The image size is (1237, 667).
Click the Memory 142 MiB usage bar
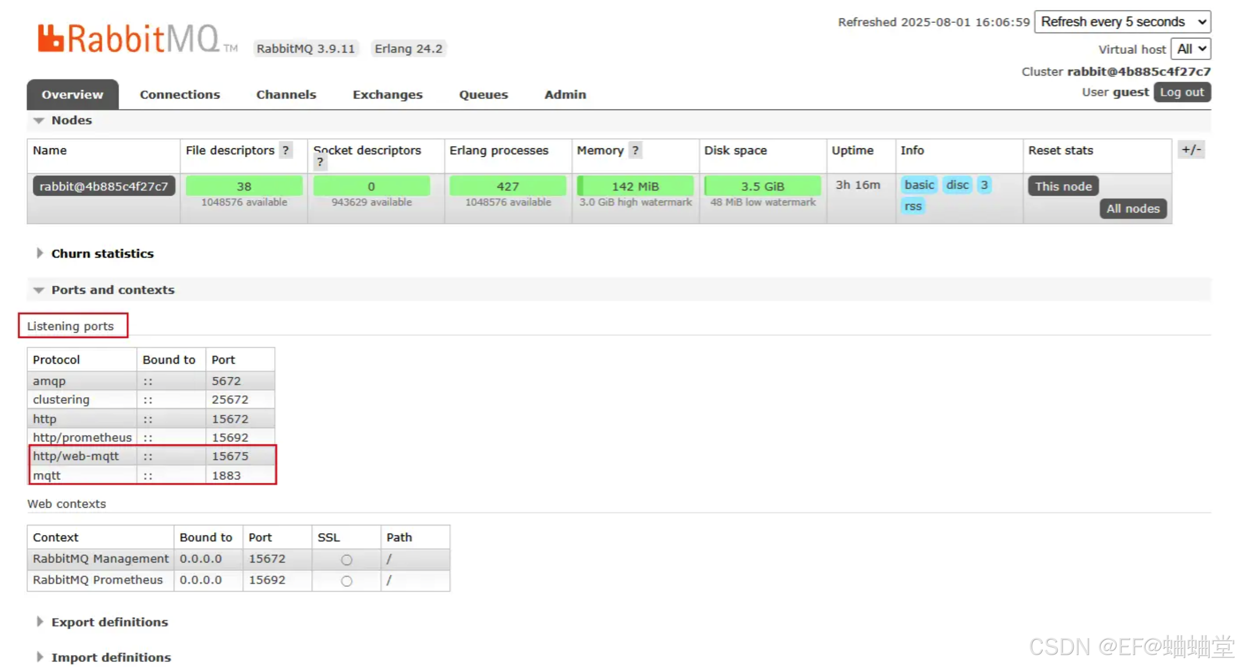(x=635, y=186)
